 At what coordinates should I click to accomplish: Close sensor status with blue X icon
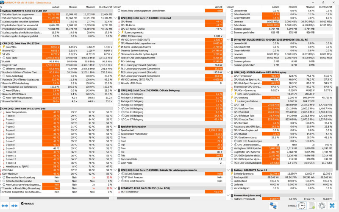click(332, 206)
